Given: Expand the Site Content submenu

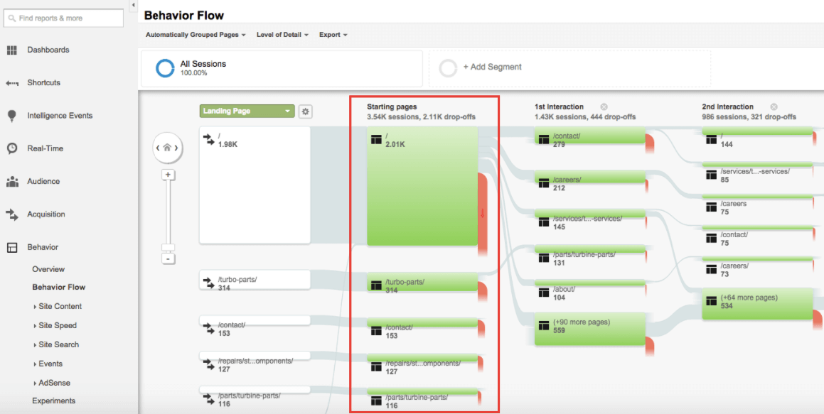Looking at the screenshot, I should pyautogui.click(x=60, y=306).
